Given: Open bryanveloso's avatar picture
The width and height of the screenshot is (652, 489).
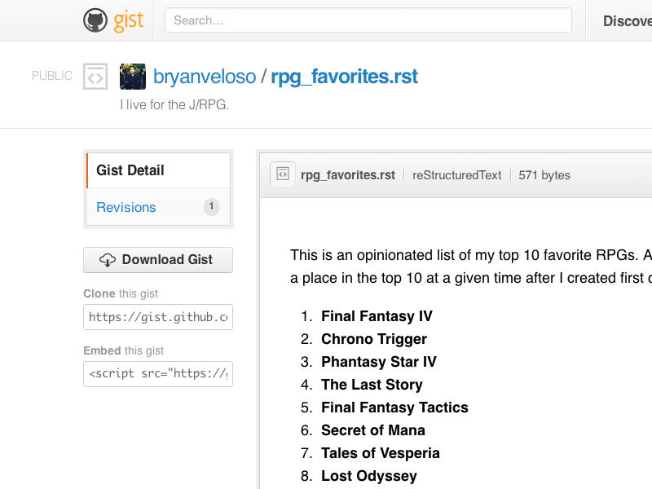Looking at the screenshot, I should [133, 77].
